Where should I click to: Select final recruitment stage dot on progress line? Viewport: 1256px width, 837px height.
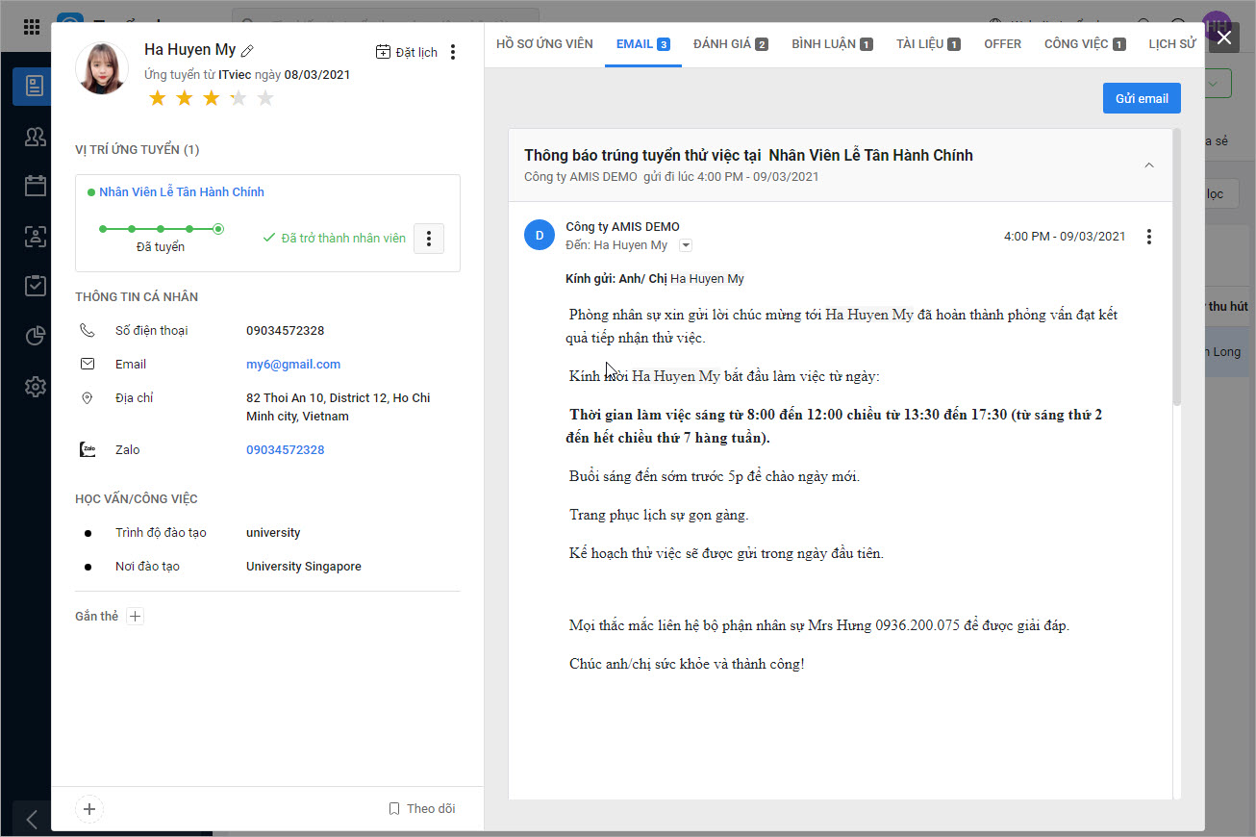(218, 229)
